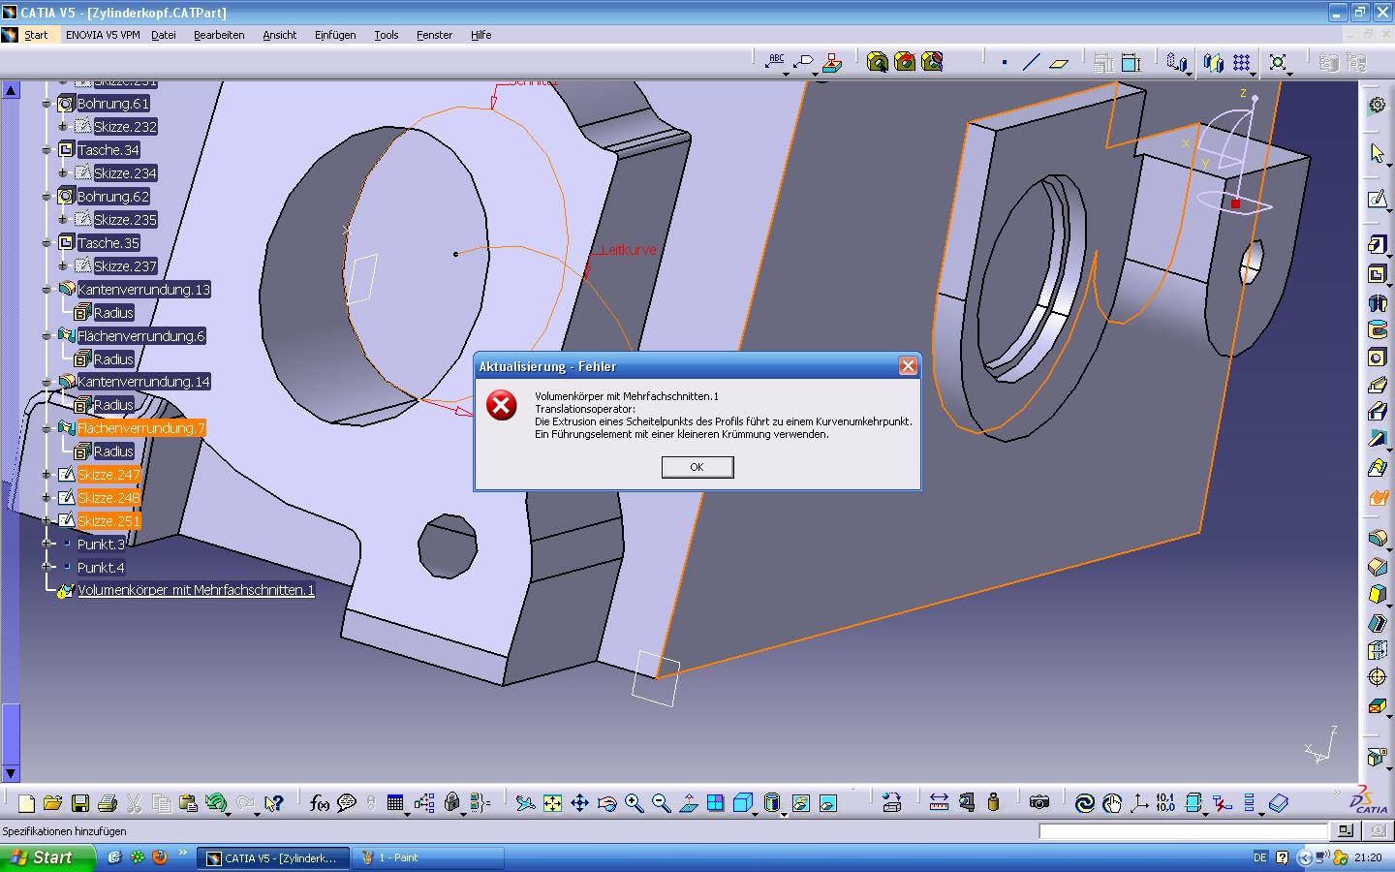The image size is (1395, 872).
Task: Open the Bearbeiten menu
Action: [x=219, y=35]
